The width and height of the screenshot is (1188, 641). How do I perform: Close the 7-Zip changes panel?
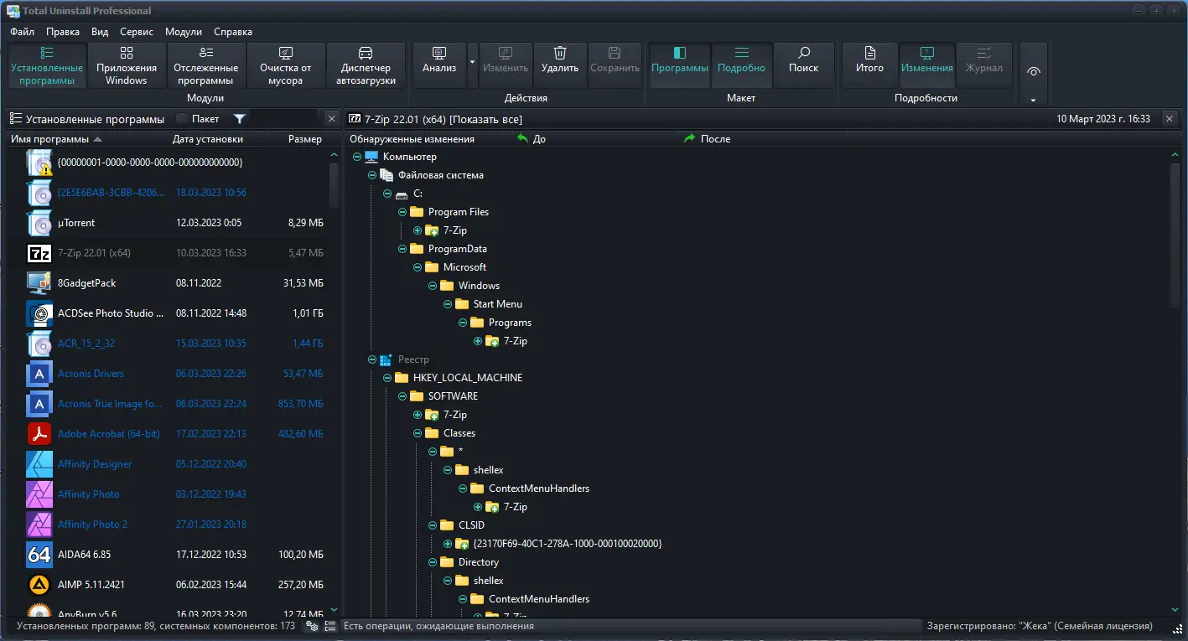(x=1170, y=119)
